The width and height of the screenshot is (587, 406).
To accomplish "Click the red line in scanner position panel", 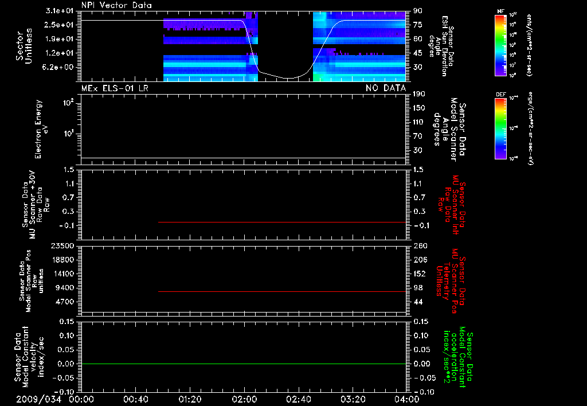I will pyautogui.click(x=282, y=291).
